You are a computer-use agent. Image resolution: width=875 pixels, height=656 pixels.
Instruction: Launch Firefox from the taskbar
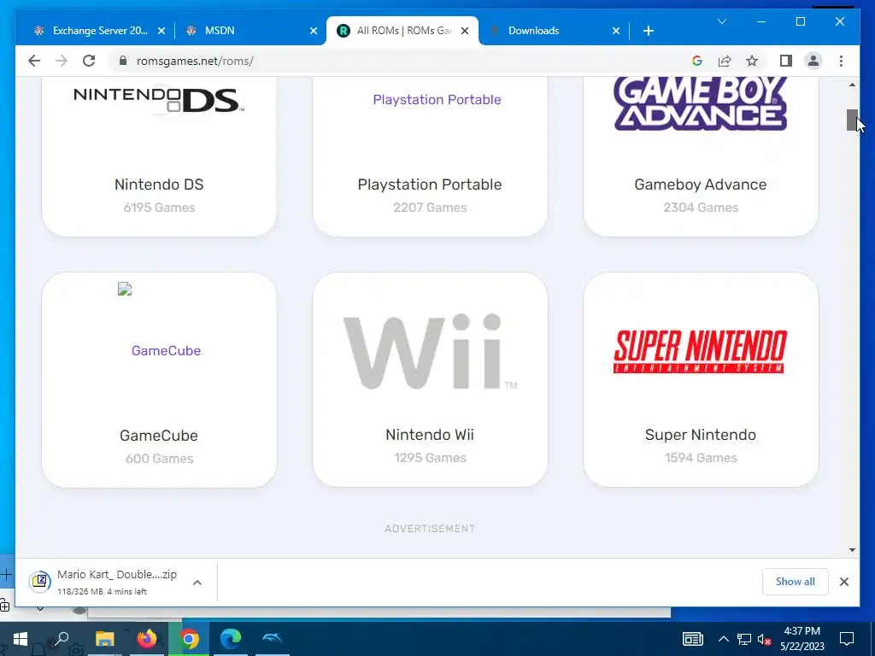coord(147,639)
